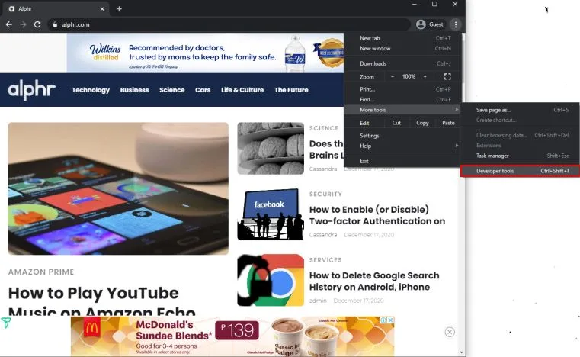Open the brains article thumbnail
This screenshot has width=580, height=357.
point(271,149)
